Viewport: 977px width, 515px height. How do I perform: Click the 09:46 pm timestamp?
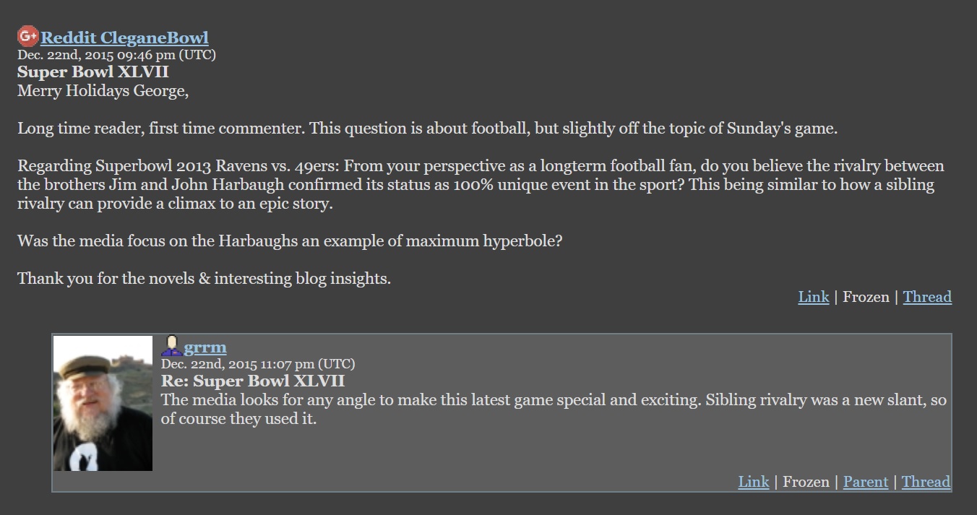tap(116, 55)
